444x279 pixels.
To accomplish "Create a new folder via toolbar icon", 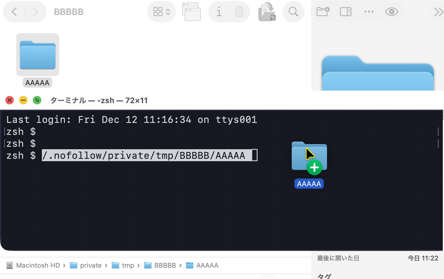I will click(x=323, y=12).
